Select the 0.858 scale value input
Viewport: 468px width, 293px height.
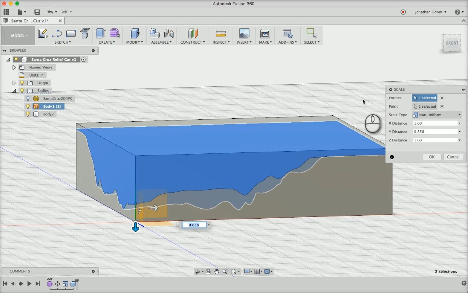coord(194,225)
